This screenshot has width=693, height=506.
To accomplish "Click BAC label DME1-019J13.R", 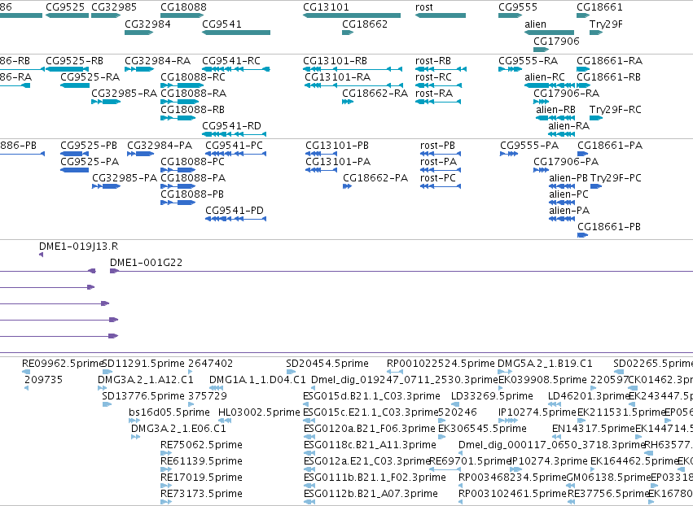I will pyautogui.click(x=78, y=246).
